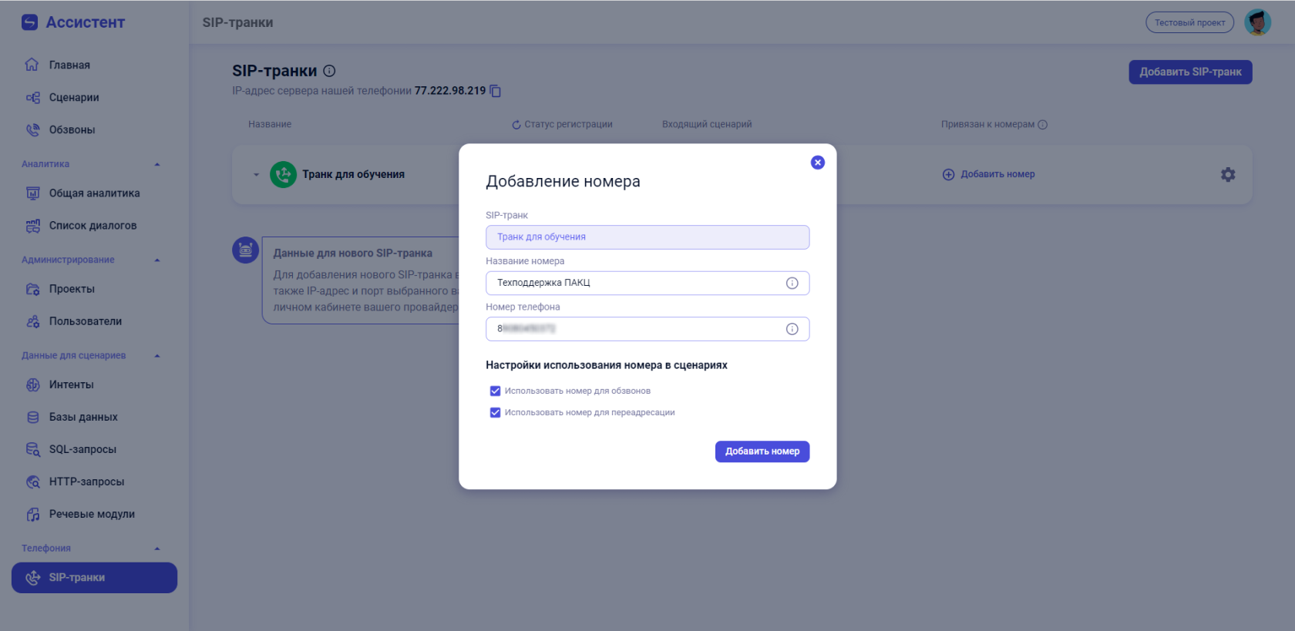Select SIP-транки in sidebar
Viewport: 1295px width, 631px height.
[x=94, y=578]
